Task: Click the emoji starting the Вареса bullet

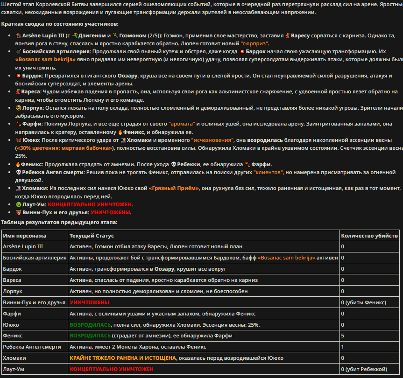Action: coord(18,91)
